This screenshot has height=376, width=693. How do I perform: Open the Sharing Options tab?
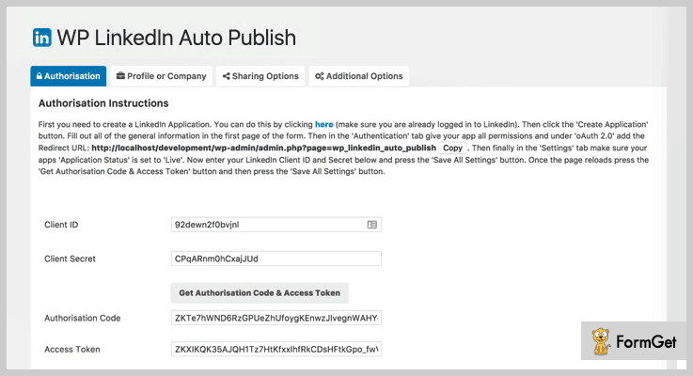[x=260, y=76]
